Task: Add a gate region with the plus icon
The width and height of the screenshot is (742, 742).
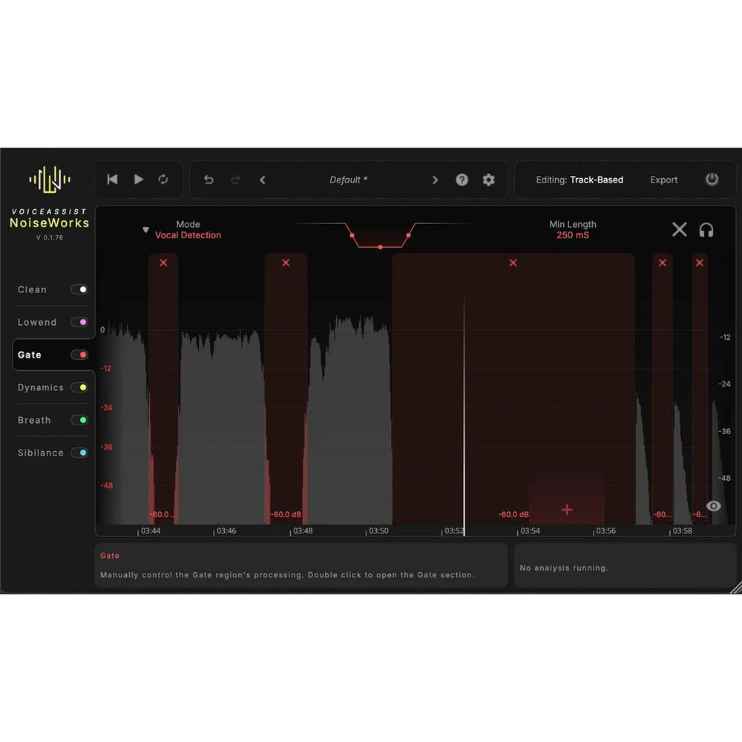Action: (567, 510)
